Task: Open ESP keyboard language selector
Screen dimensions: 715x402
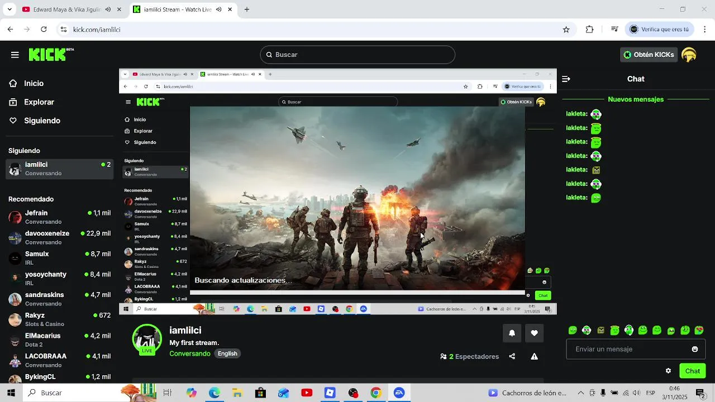Action: 651,393
